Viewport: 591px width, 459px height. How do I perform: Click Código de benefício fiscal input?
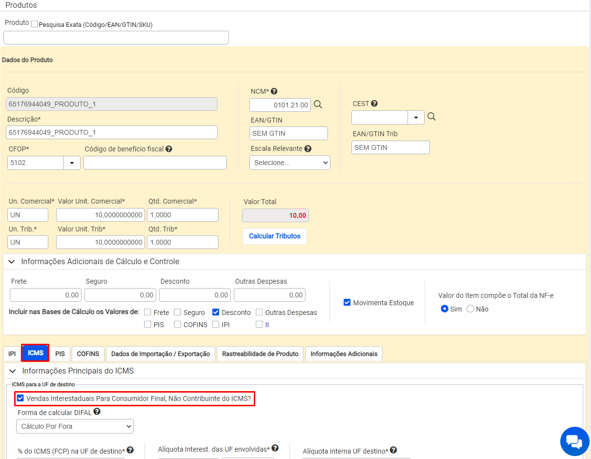point(155,163)
